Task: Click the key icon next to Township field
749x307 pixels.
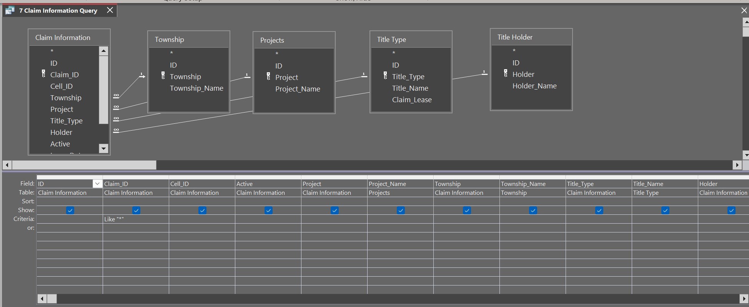Action: click(163, 76)
